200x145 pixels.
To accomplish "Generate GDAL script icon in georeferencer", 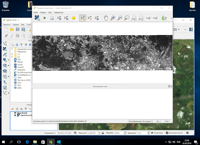I will coord(52,18).
